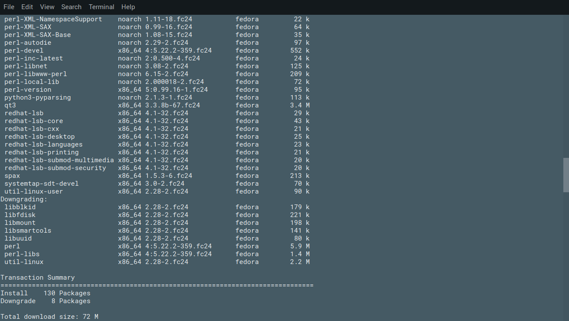Click the qt3 version 3.3.8b-67.fc24

[173, 105]
